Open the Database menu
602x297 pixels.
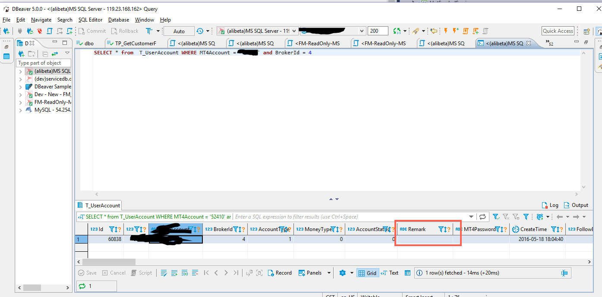tap(119, 20)
